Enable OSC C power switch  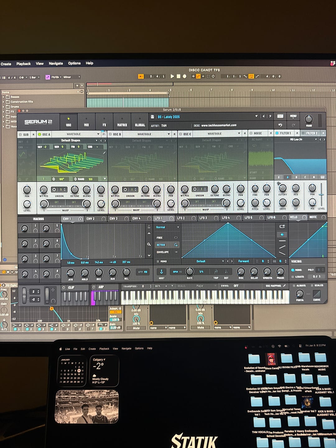point(180,134)
